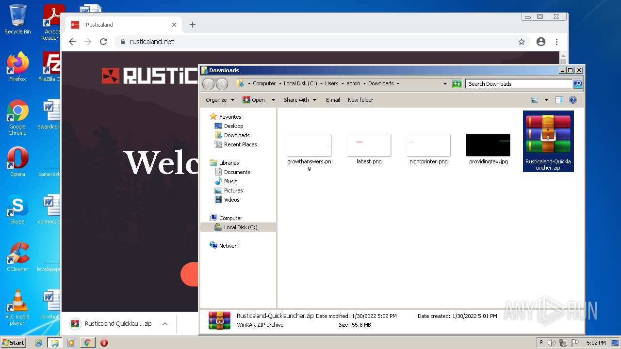Open the Share with dropdown
The image size is (621, 349).
coord(300,100)
